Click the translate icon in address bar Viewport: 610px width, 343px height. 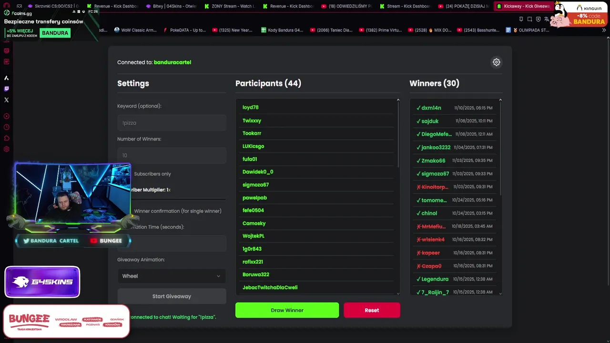coord(547,19)
